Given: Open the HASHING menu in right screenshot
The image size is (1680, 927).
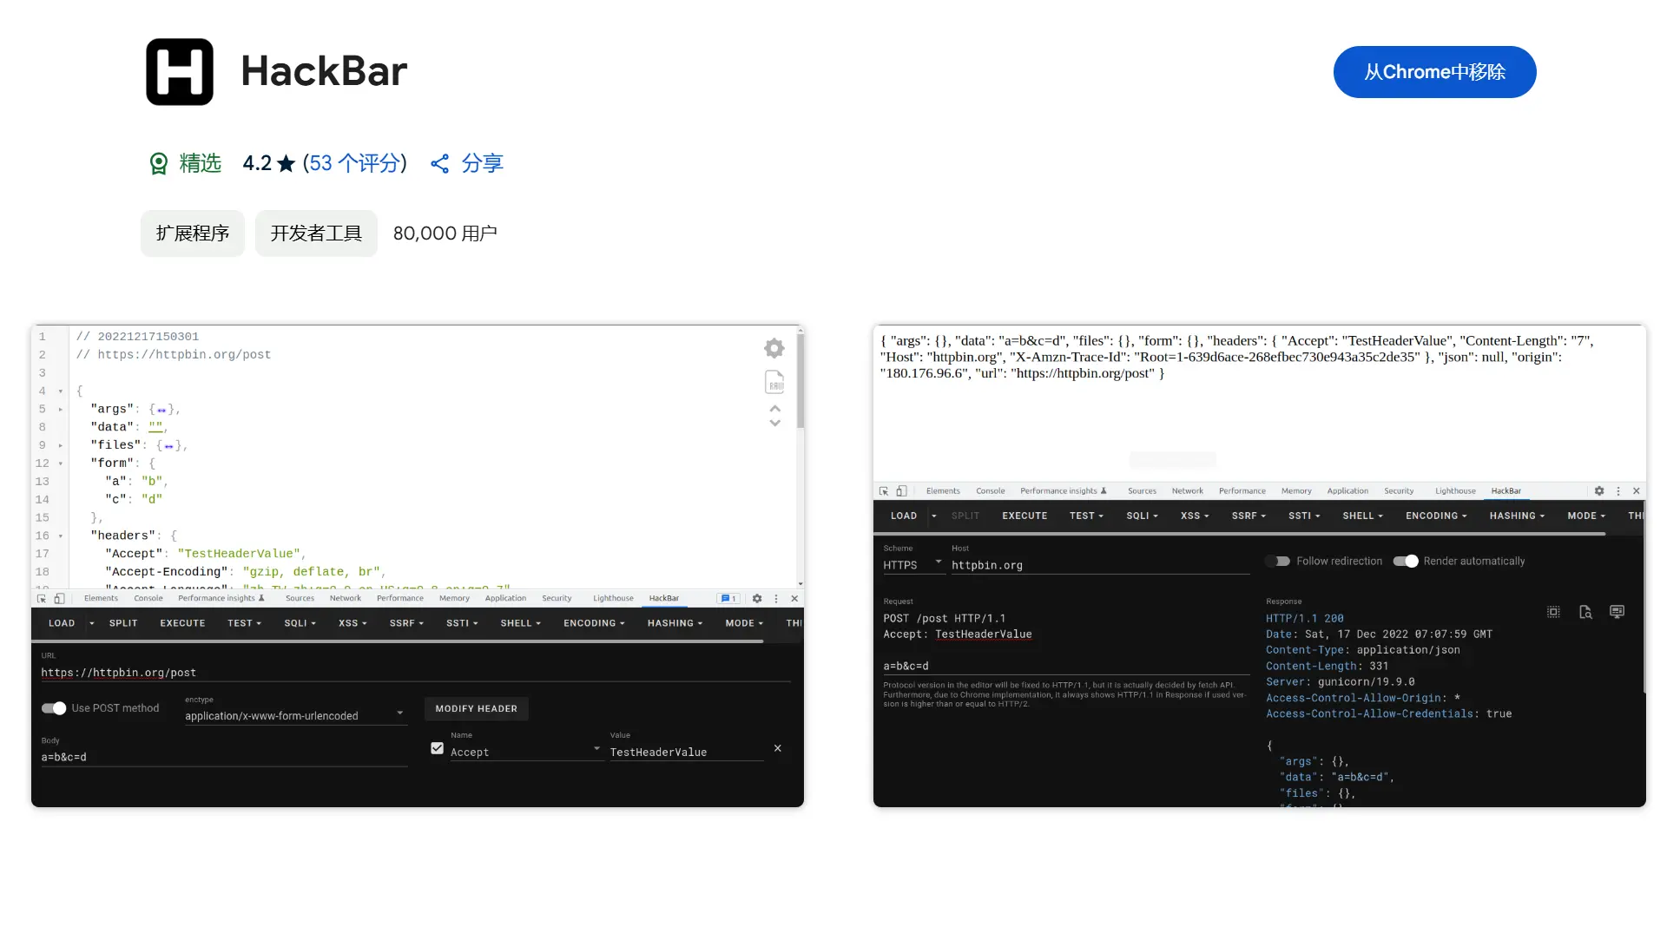Looking at the screenshot, I should coord(1517,516).
